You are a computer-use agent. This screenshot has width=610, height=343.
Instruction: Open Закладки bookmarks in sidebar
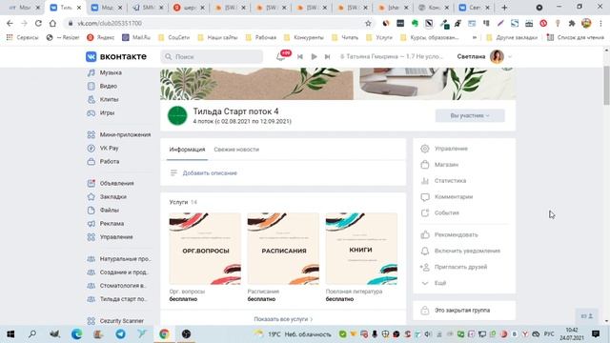107,197
